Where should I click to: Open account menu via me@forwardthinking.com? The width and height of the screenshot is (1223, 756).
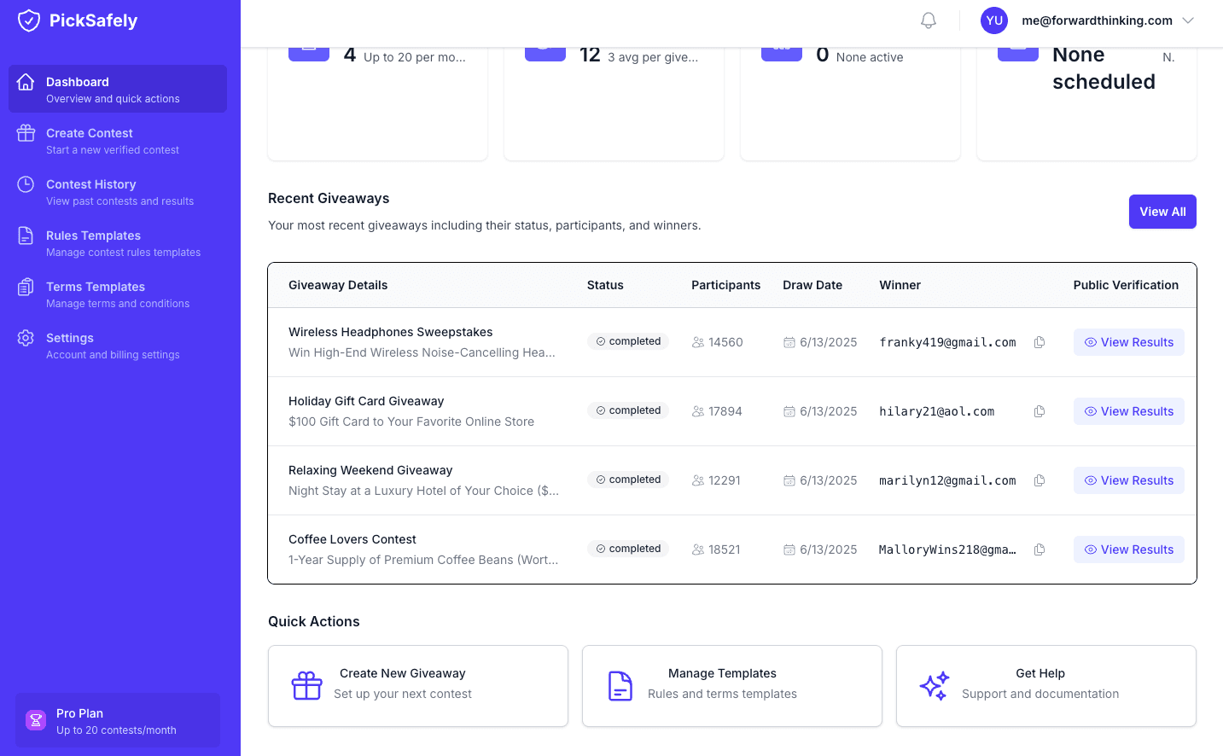(x=1097, y=20)
